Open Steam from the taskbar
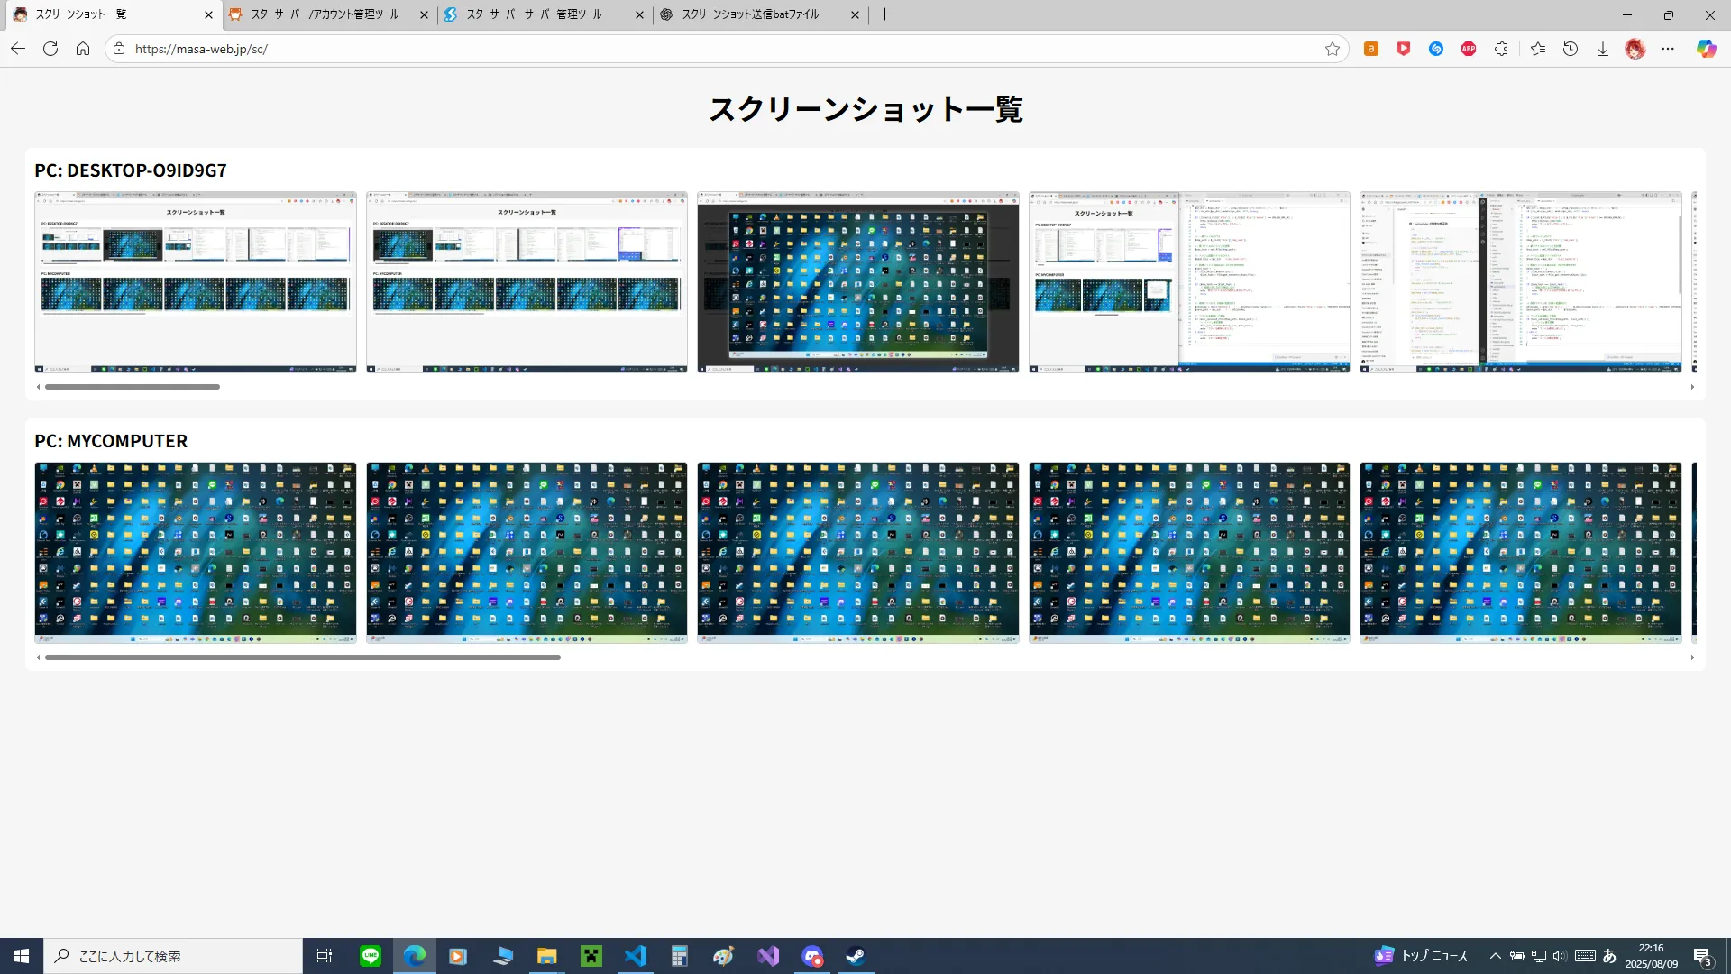Screen dimensions: 1731x974 coord(856,956)
